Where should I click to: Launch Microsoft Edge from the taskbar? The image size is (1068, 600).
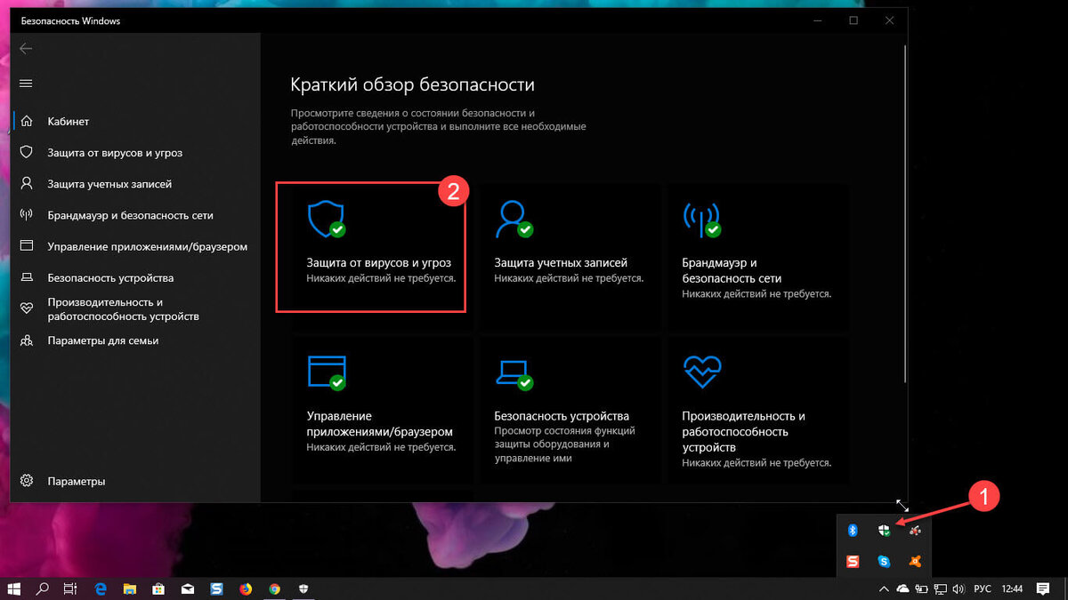point(101,588)
